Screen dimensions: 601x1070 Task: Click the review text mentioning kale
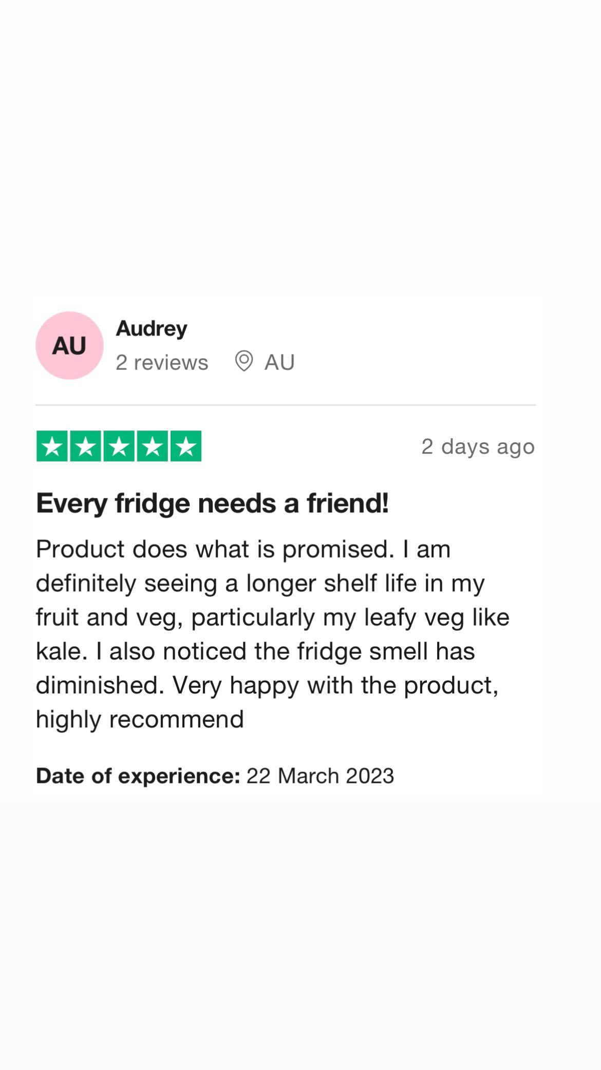point(272,634)
